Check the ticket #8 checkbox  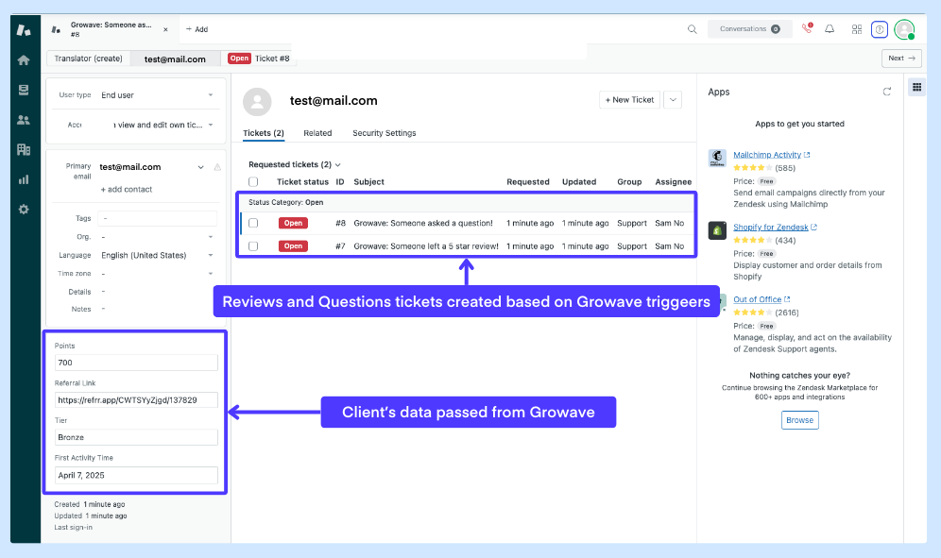point(253,223)
